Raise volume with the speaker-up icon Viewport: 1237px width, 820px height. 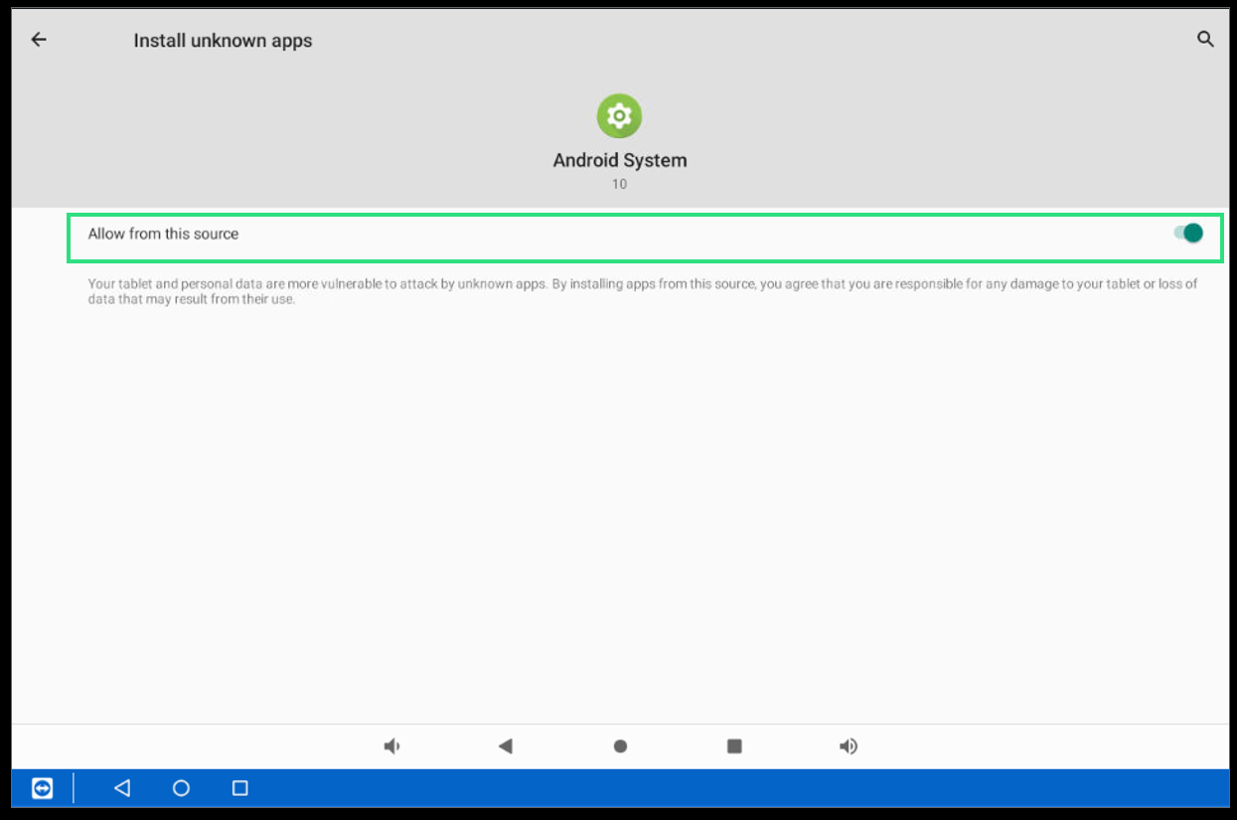[x=849, y=746]
